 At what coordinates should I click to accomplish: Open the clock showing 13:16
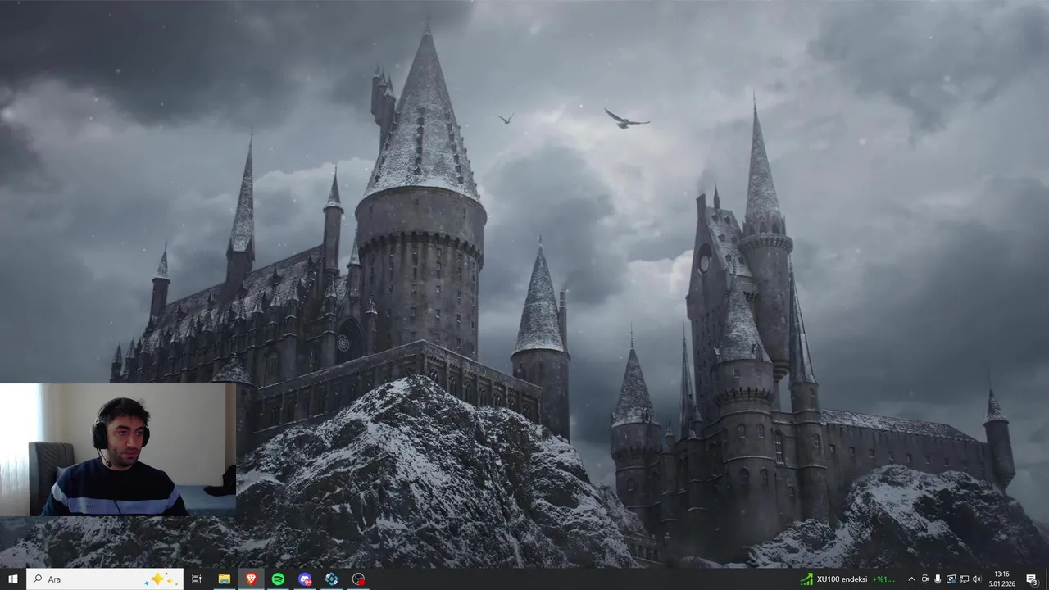point(1001,579)
